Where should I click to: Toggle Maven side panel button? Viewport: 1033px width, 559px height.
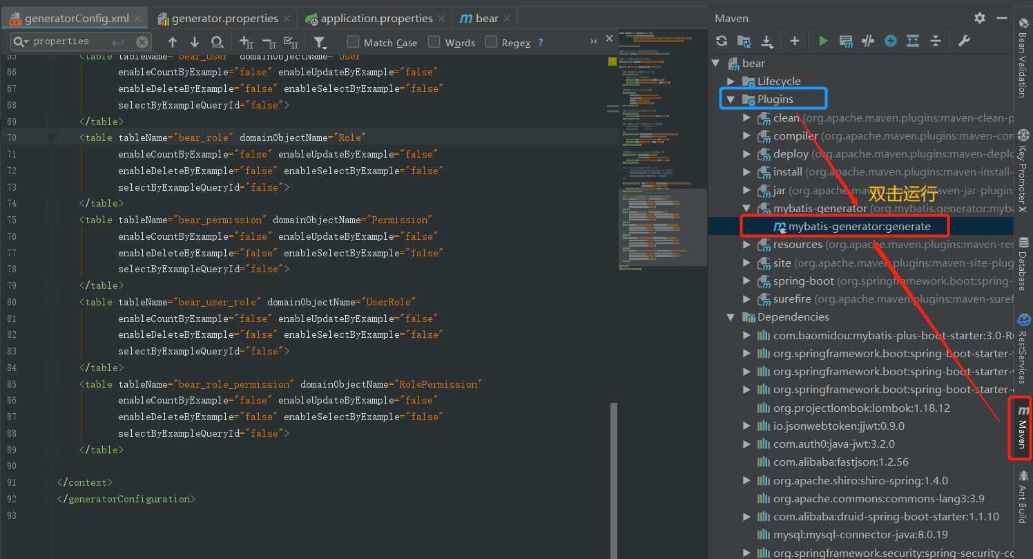click(x=1023, y=427)
